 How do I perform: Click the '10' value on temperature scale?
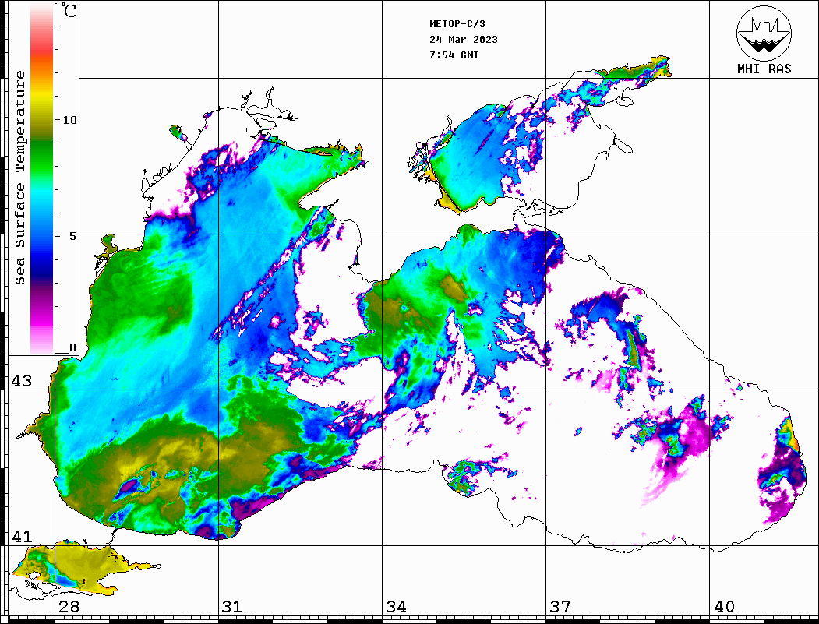69,120
